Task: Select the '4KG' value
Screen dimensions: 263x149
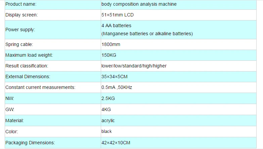Action: click(x=106, y=109)
